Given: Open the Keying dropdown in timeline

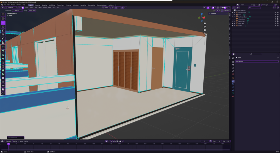Looking at the screenshot, I should pyautogui.click(x=16, y=141).
